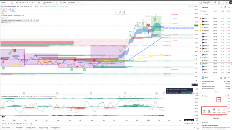Start bar Replay mode
The image size is (232, 130).
(72, 3)
